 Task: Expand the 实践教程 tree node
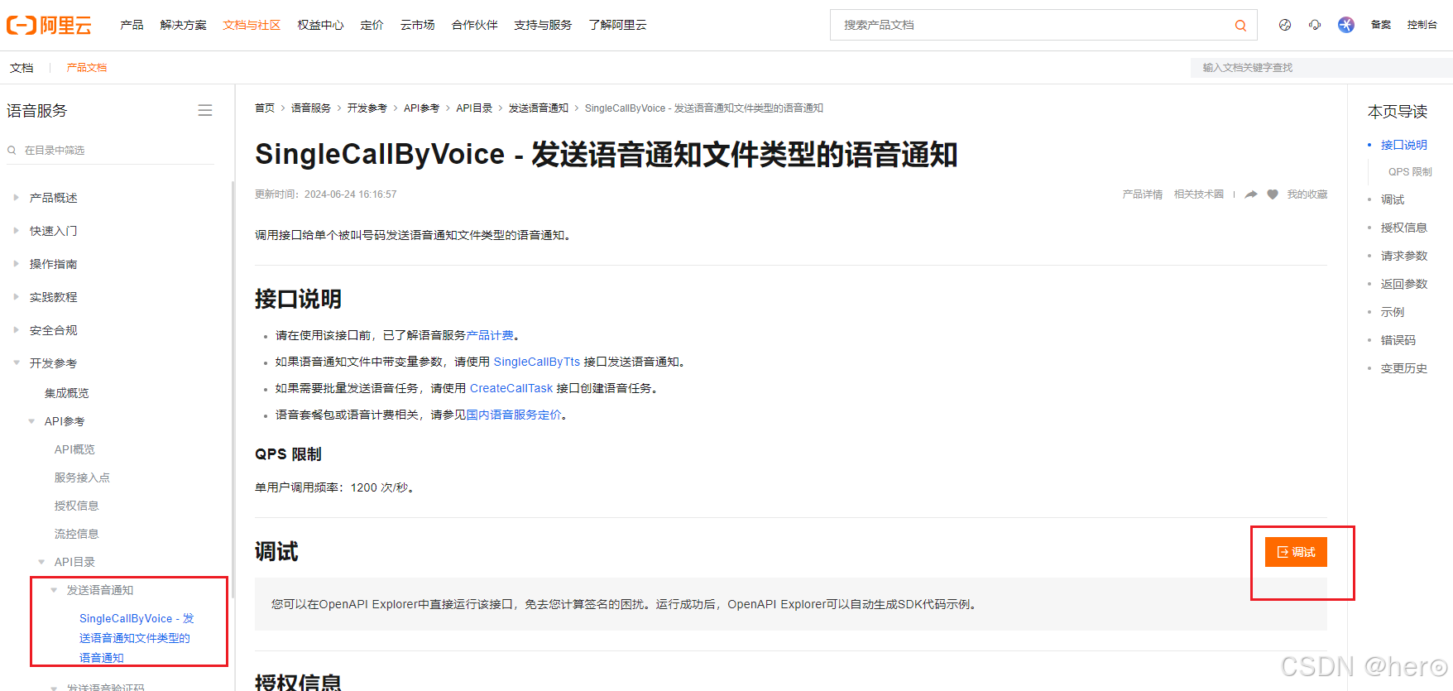(16, 297)
